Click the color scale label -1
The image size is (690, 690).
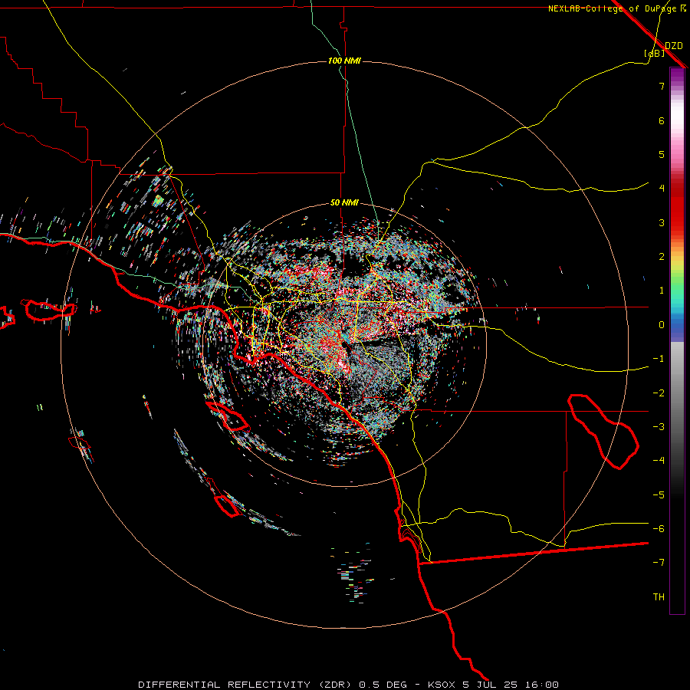tap(659, 359)
